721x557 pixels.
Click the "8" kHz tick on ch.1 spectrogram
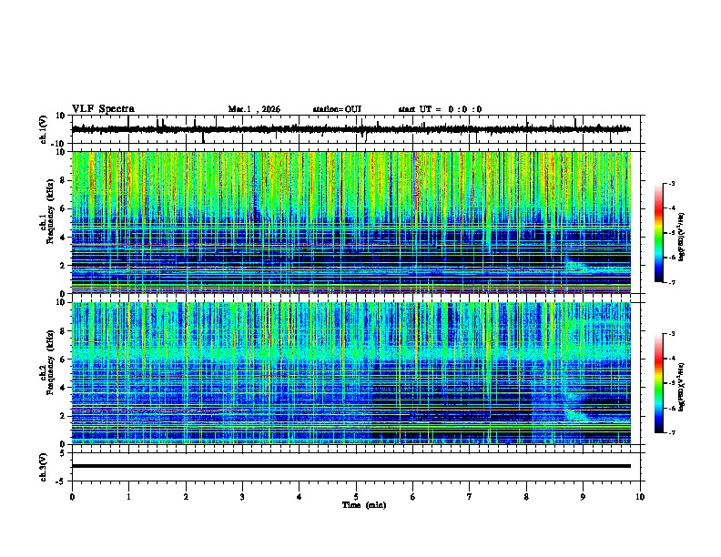pyautogui.click(x=64, y=180)
